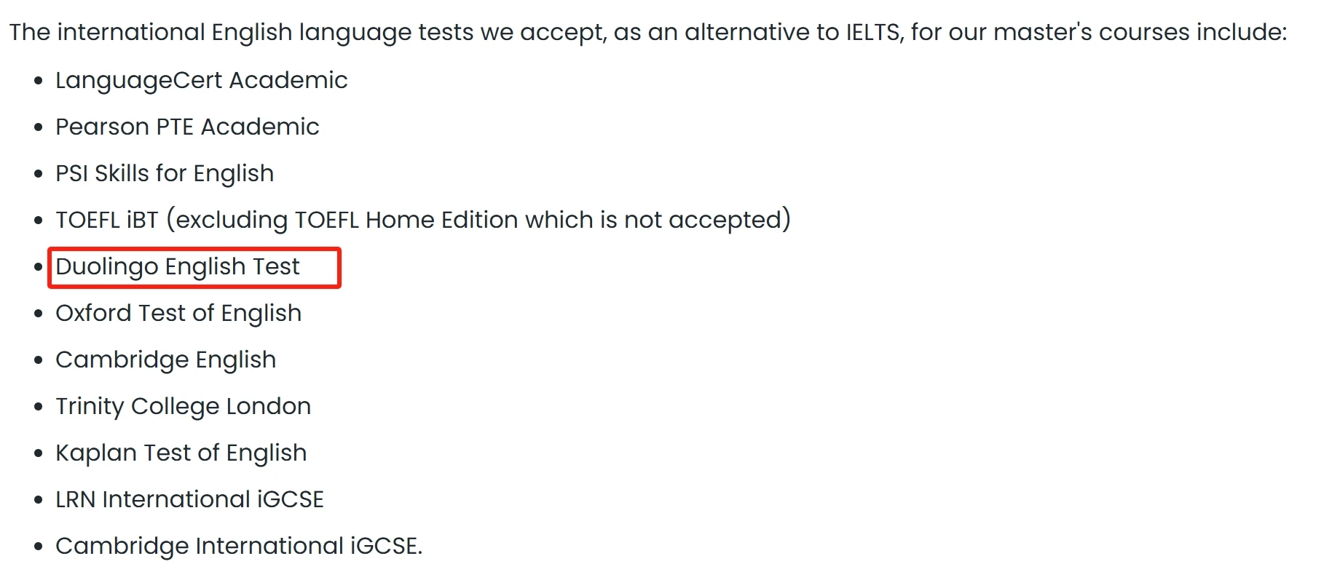Click the bullet before Oxford Test of English

[x=39, y=314]
